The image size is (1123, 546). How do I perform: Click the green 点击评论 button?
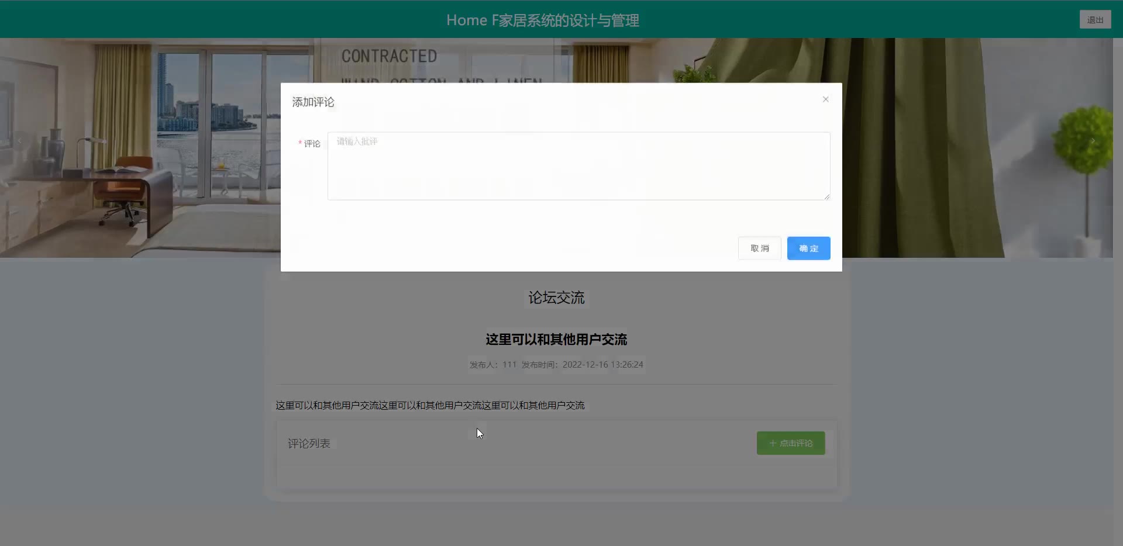pos(791,443)
